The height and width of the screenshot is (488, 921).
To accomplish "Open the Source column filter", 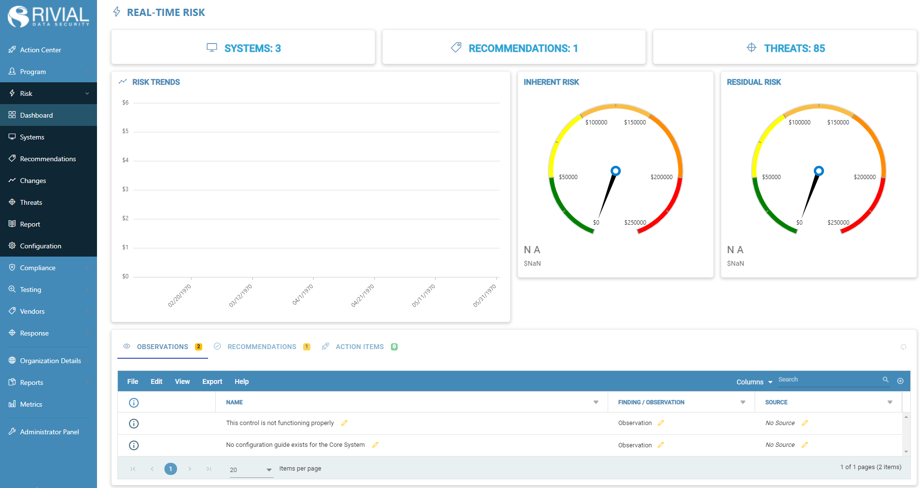I will [x=889, y=402].
